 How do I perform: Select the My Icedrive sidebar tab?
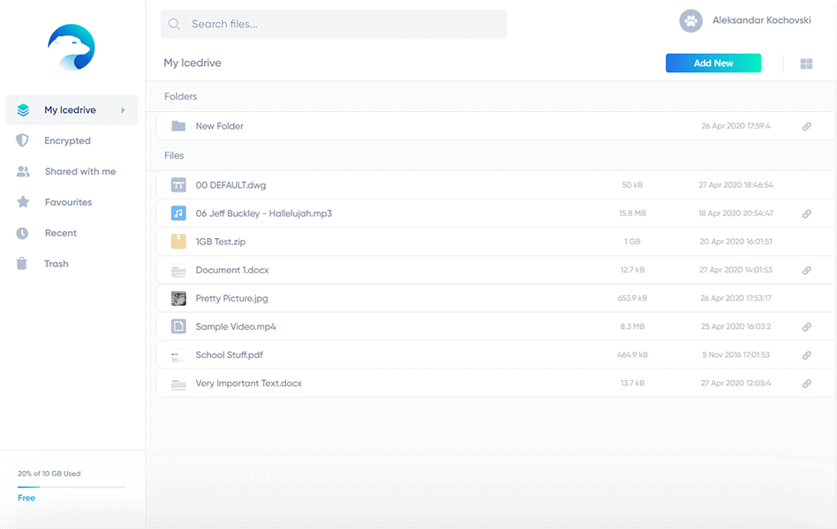pyautogui.click(x=71, y=109)
